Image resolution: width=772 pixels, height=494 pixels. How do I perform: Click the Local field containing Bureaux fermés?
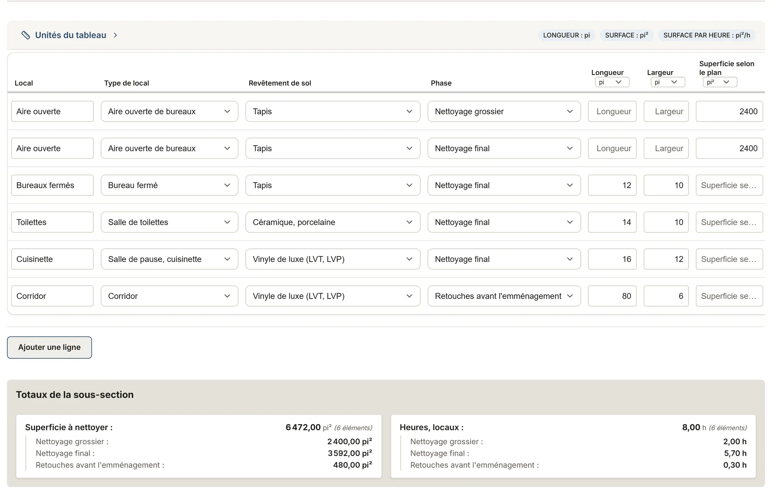point(52,185)
